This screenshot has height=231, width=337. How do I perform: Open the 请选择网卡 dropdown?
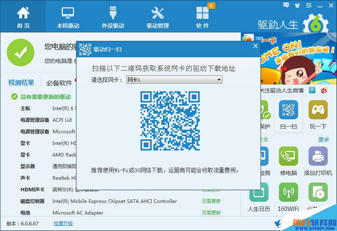coord(174,80)
